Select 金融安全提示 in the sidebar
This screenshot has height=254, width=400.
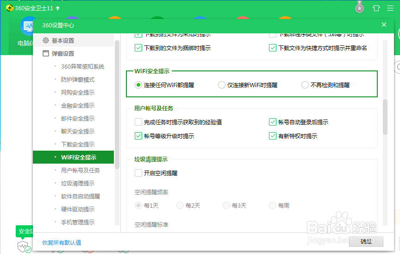pos(78,105)
